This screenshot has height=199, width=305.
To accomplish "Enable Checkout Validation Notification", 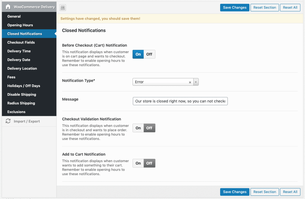I will click(x=138, y=128).
